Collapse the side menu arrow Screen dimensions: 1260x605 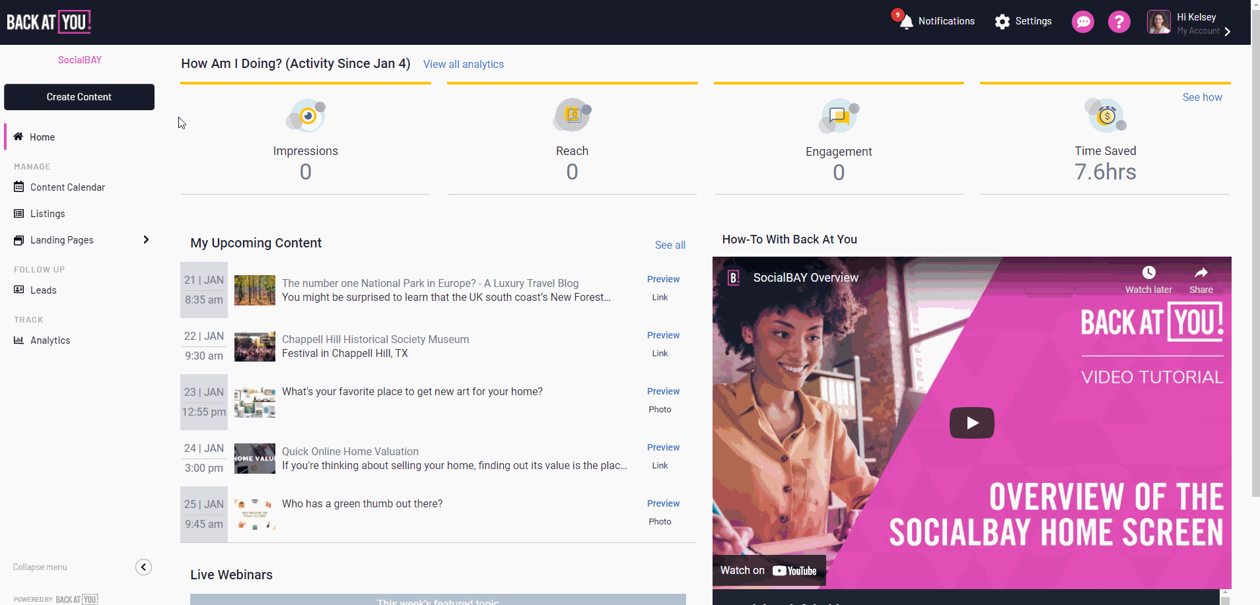[143, 567]
